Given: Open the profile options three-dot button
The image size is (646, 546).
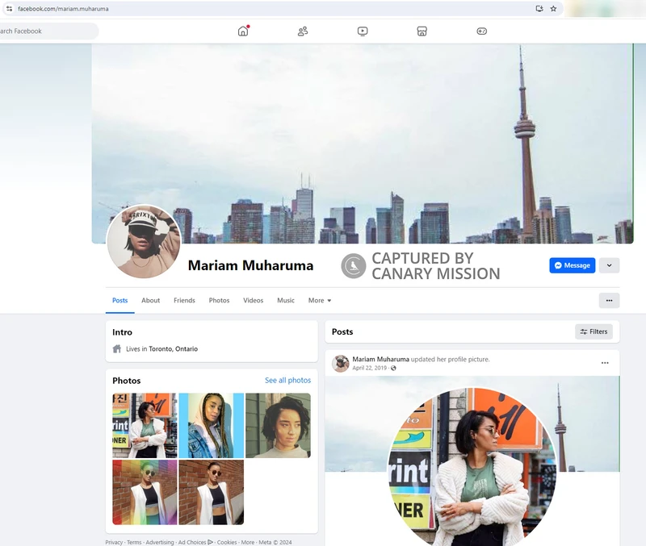Looking at the screenshot, I should [610, 300].
